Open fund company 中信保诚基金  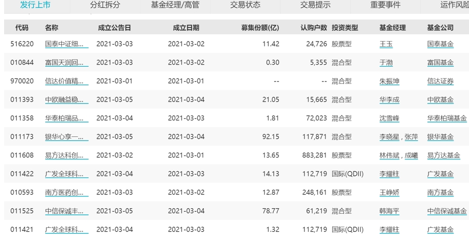pos(447,211)
